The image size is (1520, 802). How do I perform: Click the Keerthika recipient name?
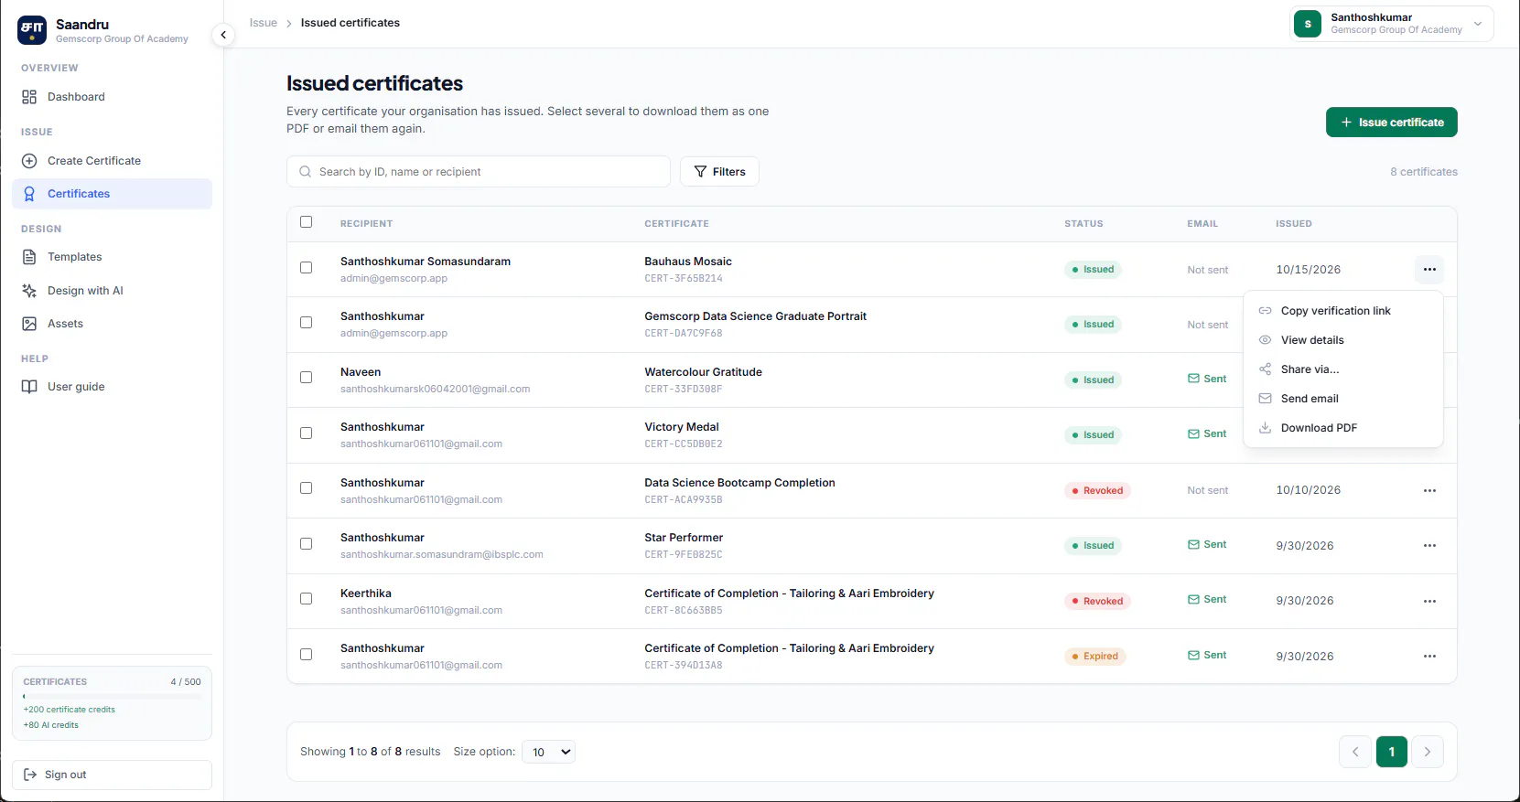pyautogui.click(x=366, y=593)
